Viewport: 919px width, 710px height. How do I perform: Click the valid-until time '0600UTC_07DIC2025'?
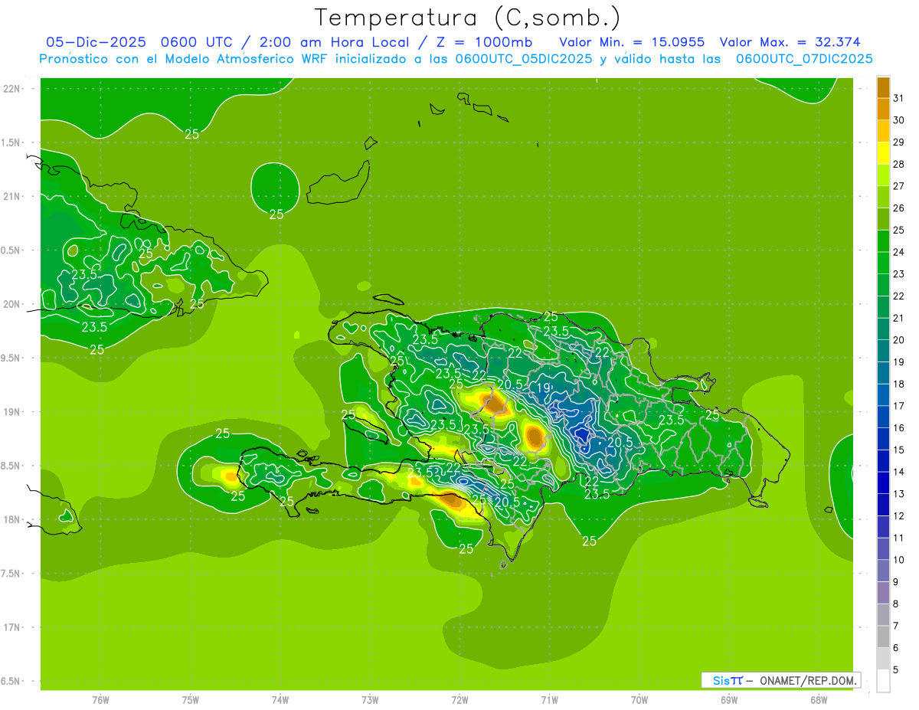[804, 59]
